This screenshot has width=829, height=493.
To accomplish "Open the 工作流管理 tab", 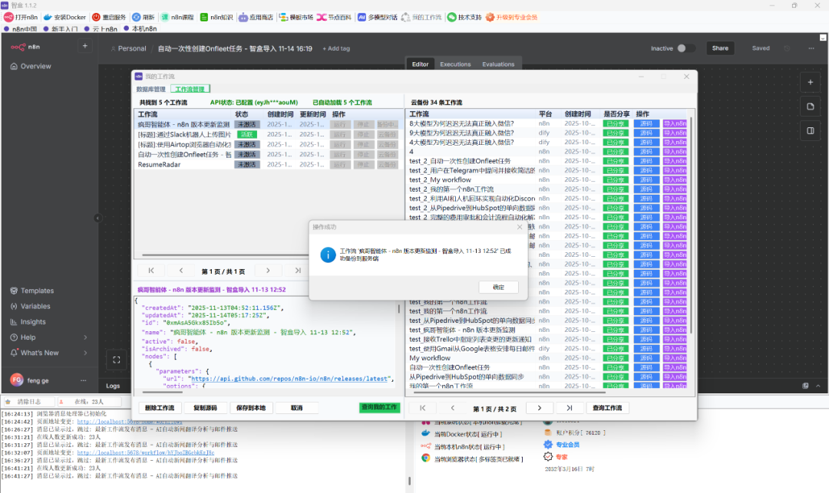I will 190,89.
